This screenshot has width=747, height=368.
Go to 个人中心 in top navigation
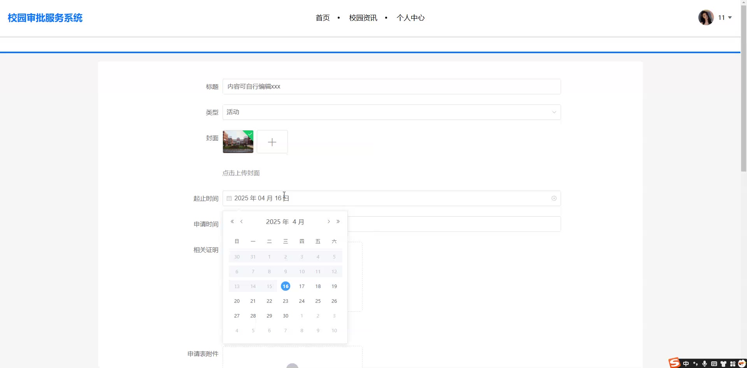(410, 18)
